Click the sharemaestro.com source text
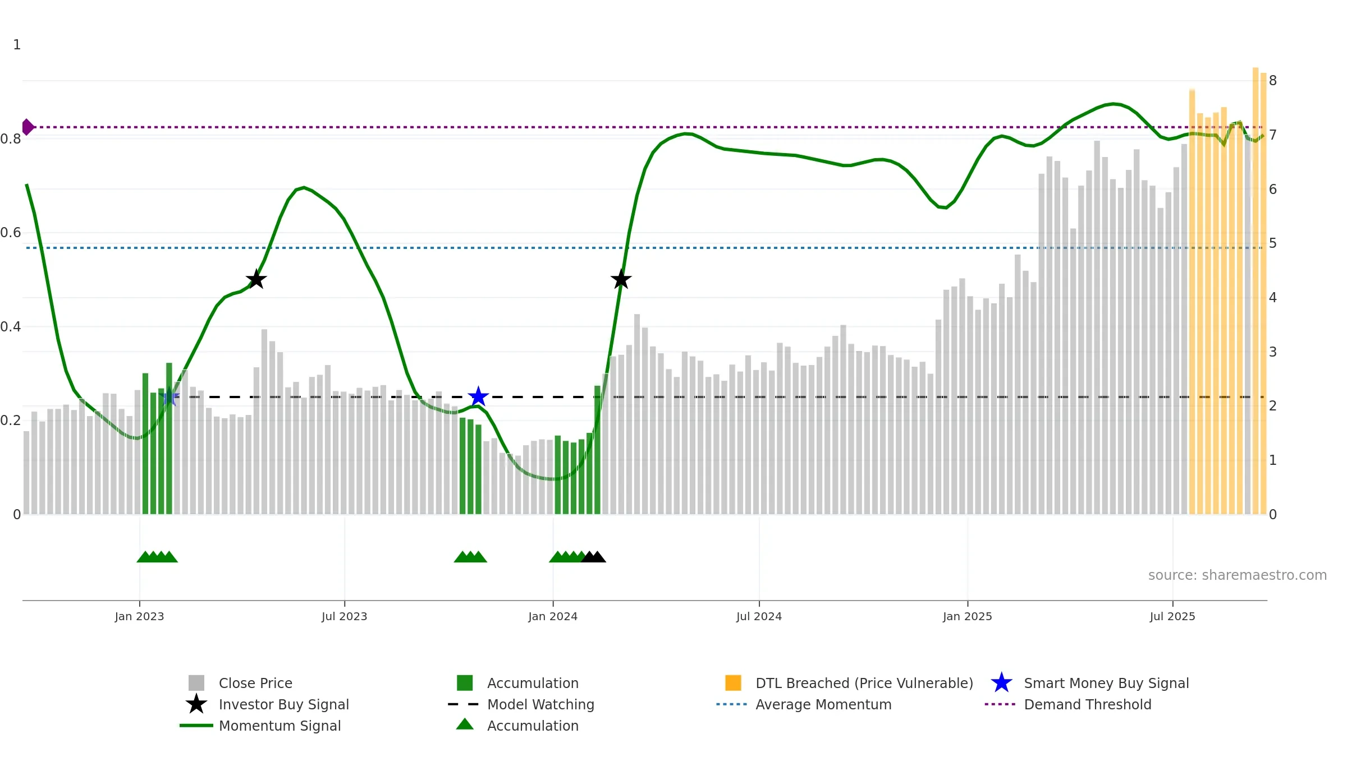 [x=1237, y=575]
